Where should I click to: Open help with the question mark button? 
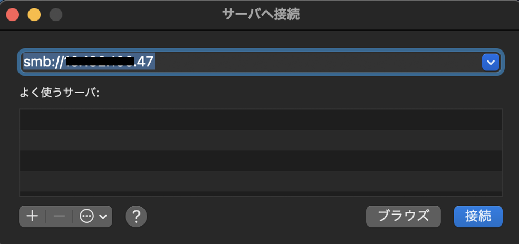[136, 216]
